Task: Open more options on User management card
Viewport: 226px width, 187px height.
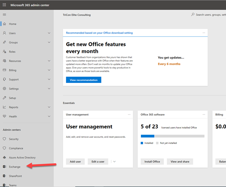Action: (129, 115)
